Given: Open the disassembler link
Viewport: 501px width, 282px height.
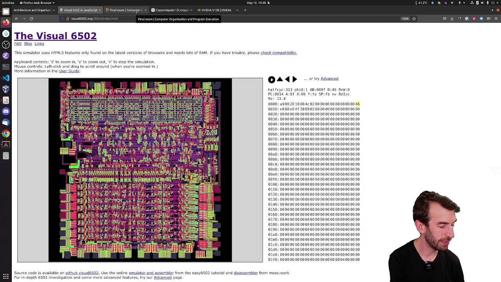Looking at the screenshot, I should (245, 273).
